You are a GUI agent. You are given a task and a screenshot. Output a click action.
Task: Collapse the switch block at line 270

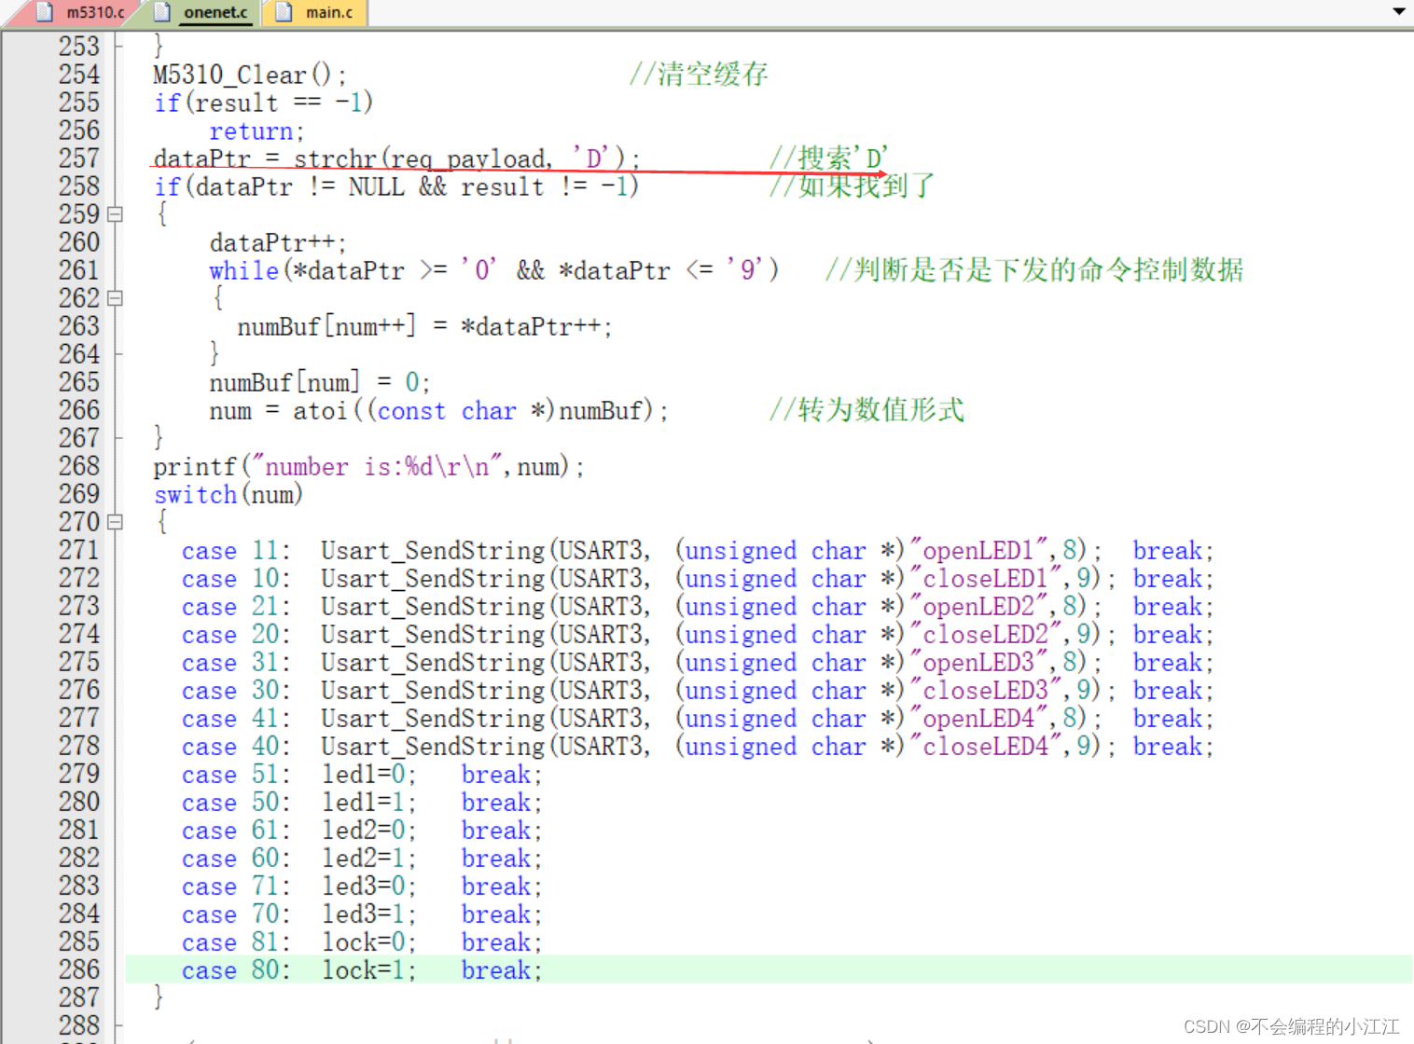pyautogui.click(x=115, y=522)
